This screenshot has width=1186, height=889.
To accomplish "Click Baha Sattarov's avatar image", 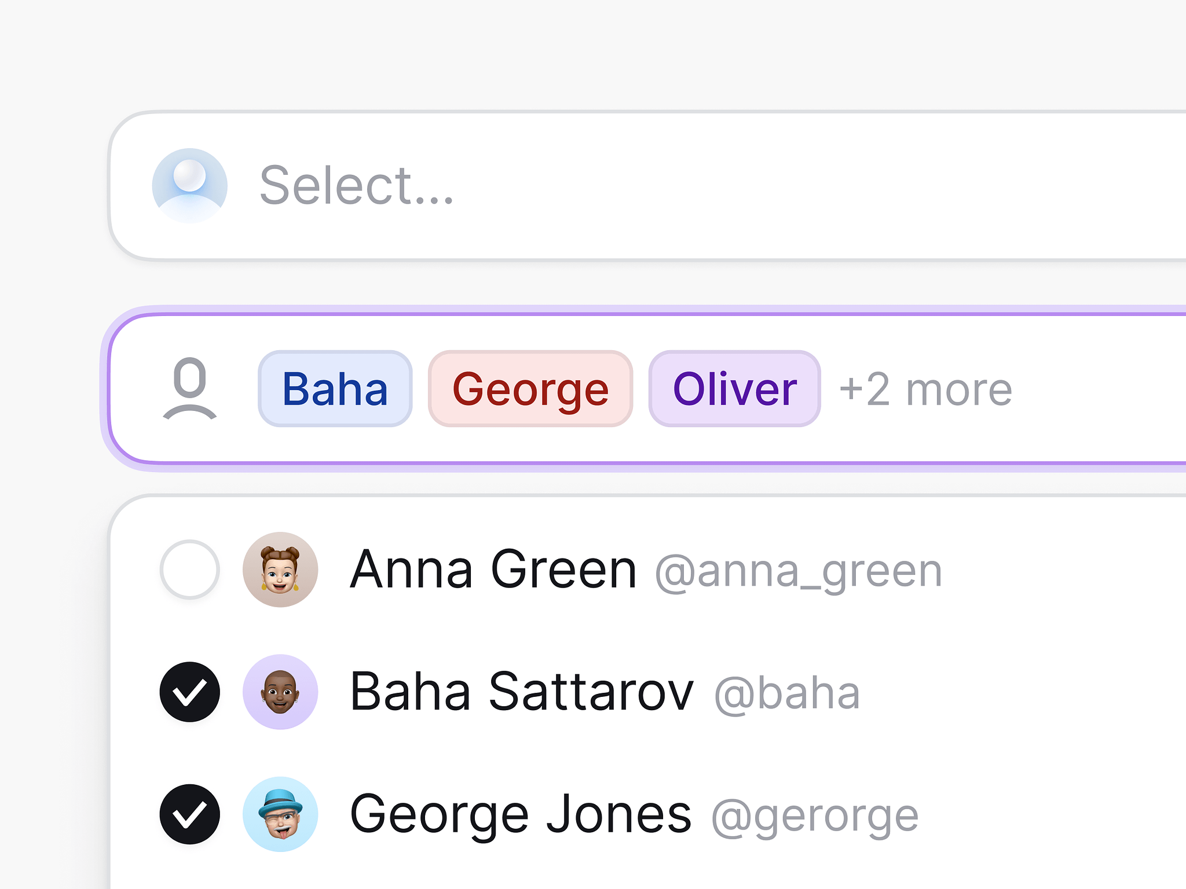I will (280, 692).
